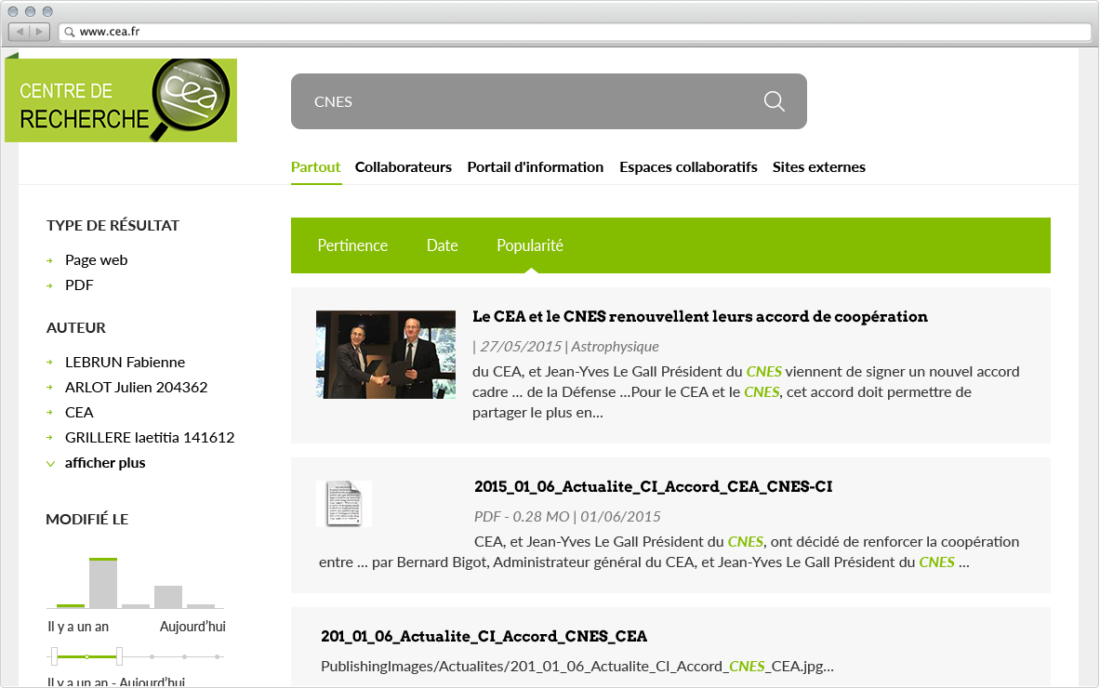Click the '| 27/05/2015 | Astrophysique' text
Viewport: 1100px width, 688px height.
coord(565,347)
